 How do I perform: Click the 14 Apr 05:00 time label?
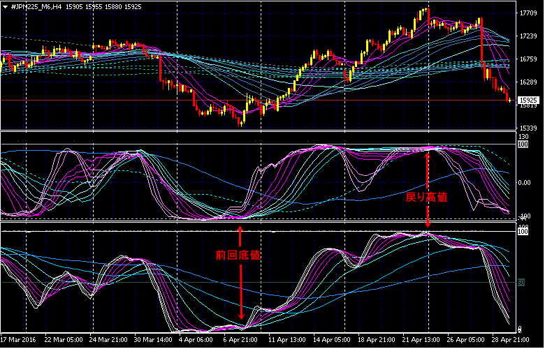coord(330,339)
